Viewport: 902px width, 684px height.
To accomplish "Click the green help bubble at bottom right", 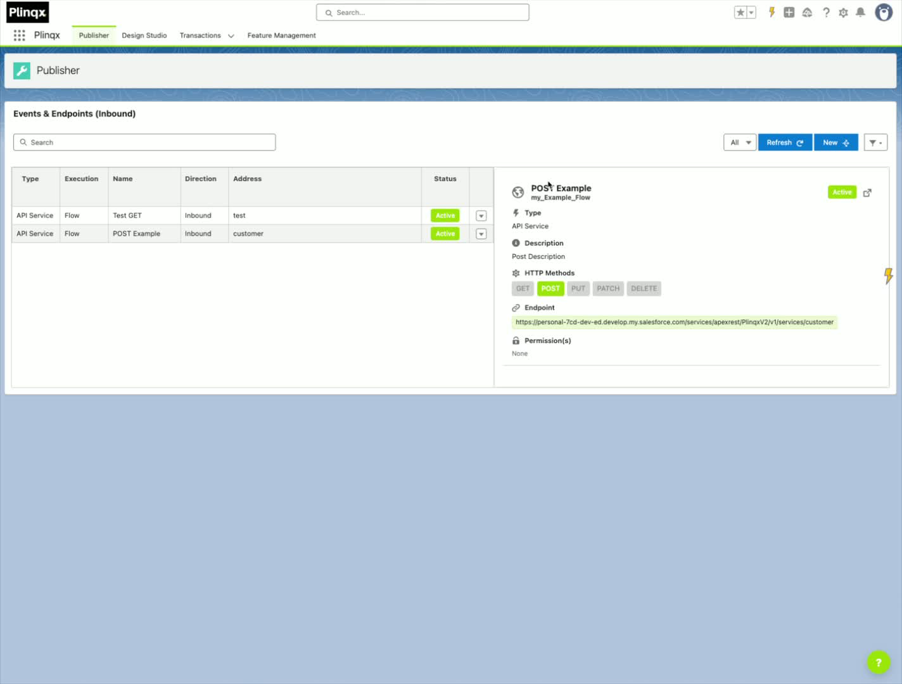I will coord(878,662).
